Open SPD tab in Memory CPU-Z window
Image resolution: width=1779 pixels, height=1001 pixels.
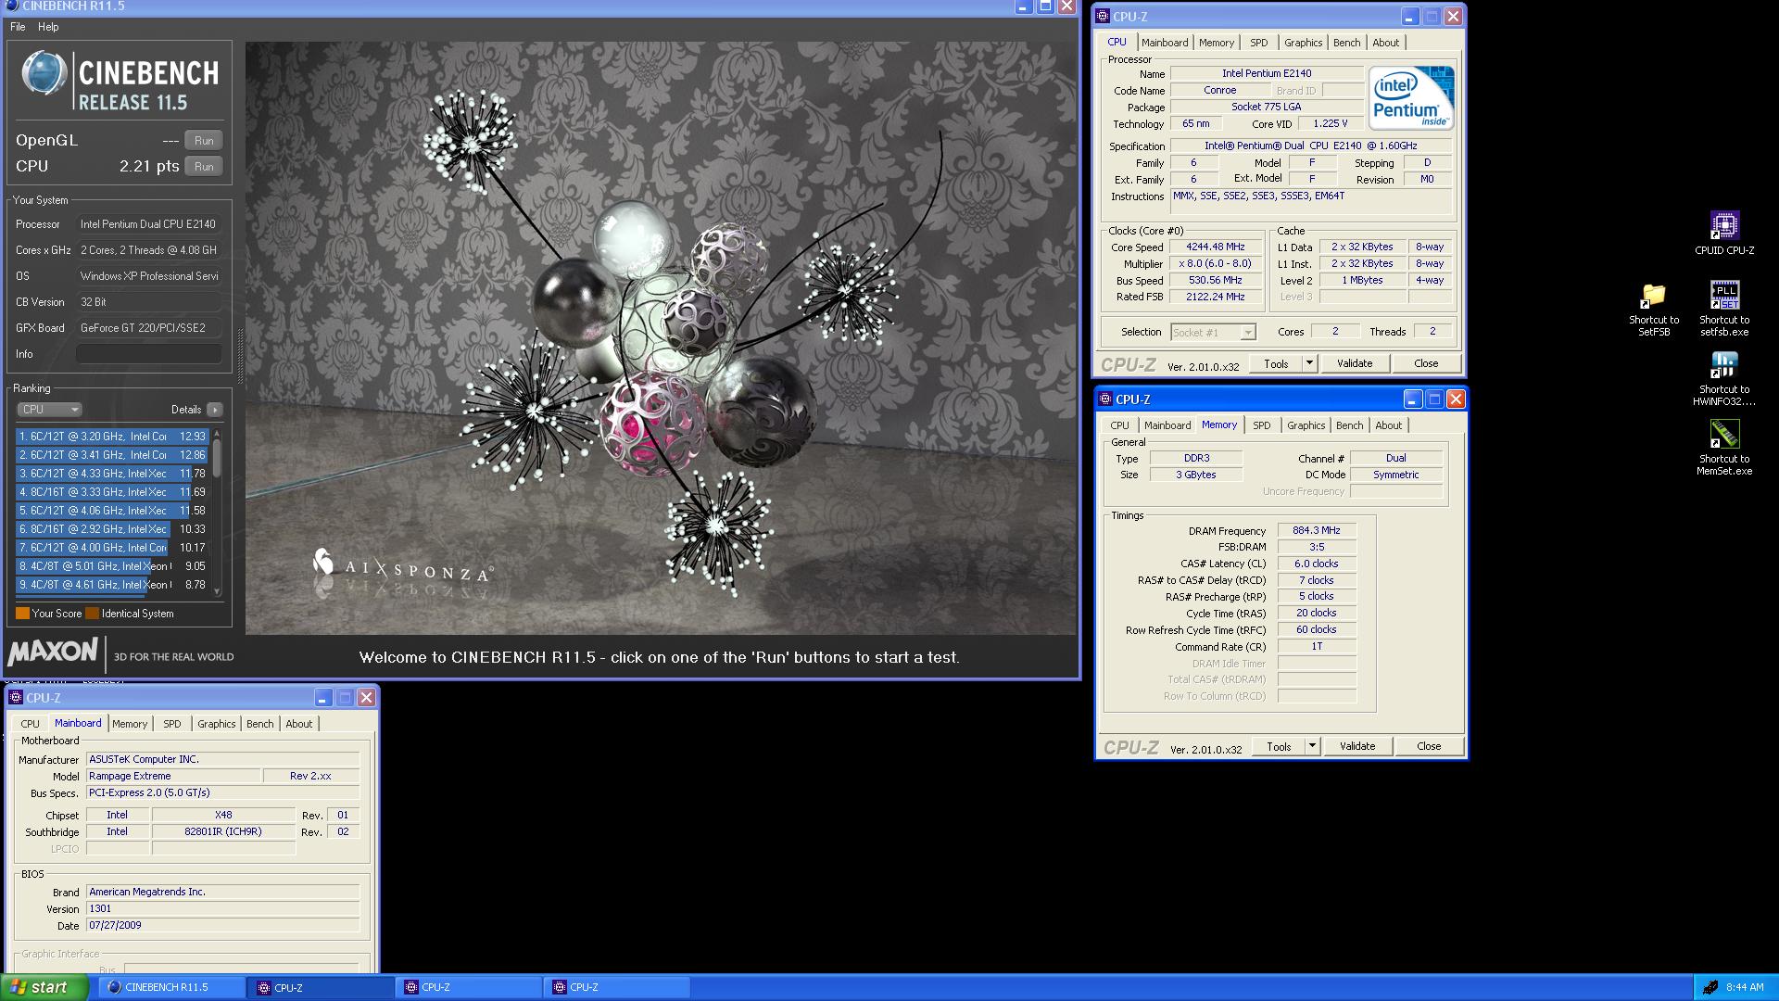coord(1261,425)
